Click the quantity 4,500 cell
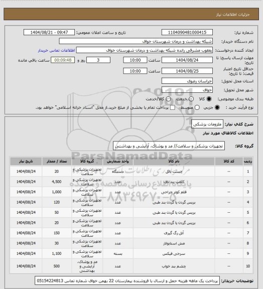The height and width of the screenshot is (289, 263). 57,182
